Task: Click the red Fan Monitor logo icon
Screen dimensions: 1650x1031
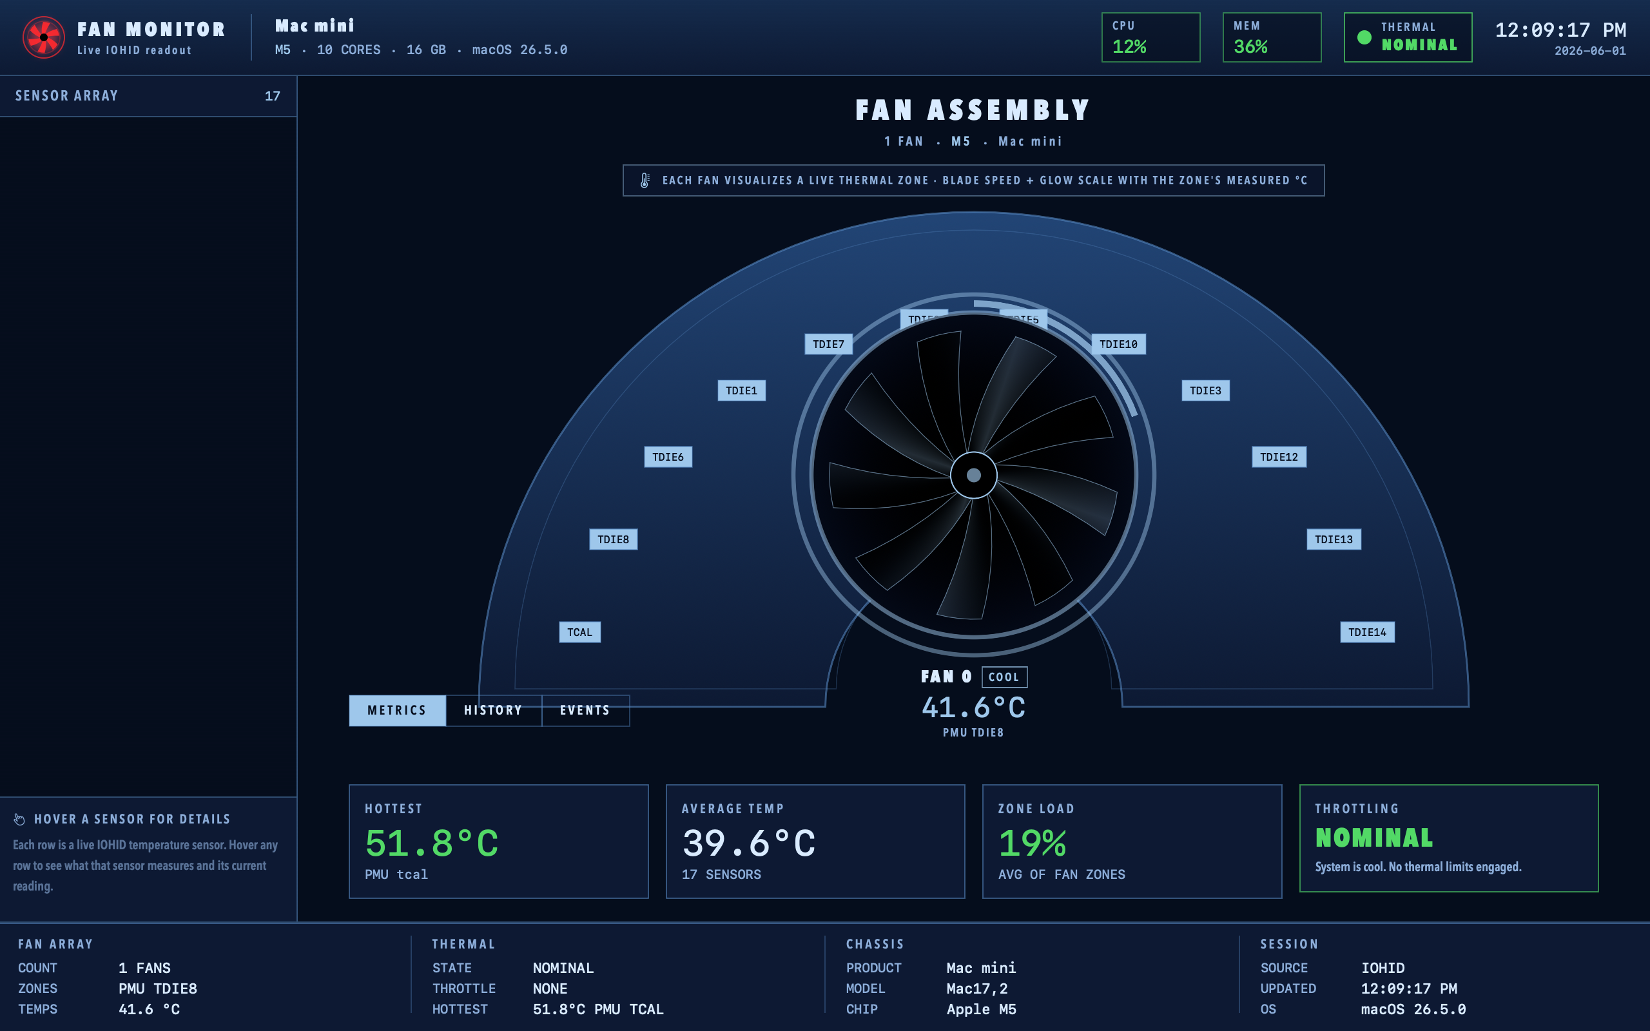Action: tap(44, 37)
